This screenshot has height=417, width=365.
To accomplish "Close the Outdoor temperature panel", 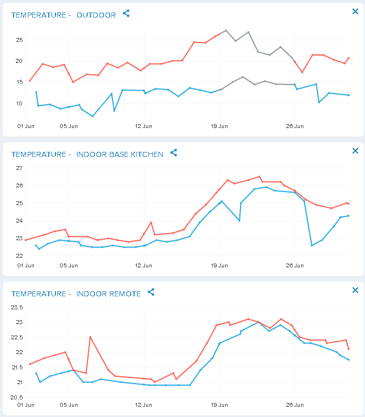I will click(355, 11).
